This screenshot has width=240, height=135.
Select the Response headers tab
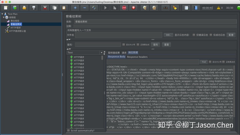coord(137,57)
